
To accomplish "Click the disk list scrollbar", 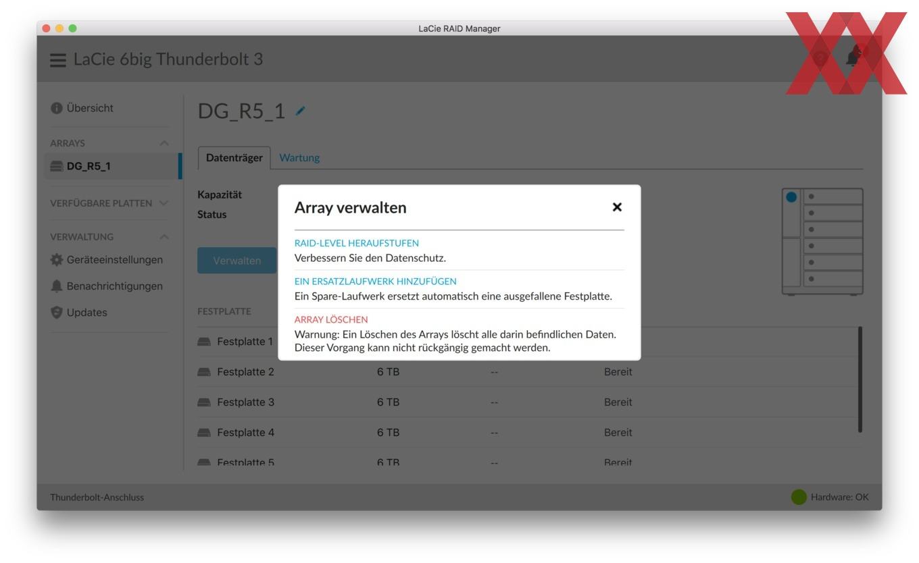I will tap(860, 379).
